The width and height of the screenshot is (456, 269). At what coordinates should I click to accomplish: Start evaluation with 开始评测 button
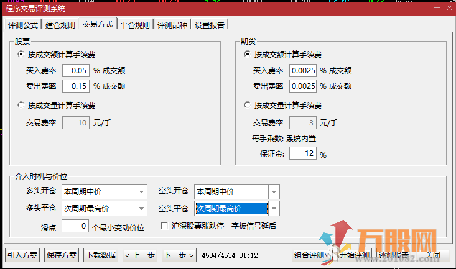[354, 255]
